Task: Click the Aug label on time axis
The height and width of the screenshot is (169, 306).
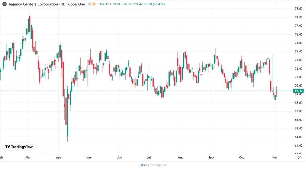Action: click(181, 157)
